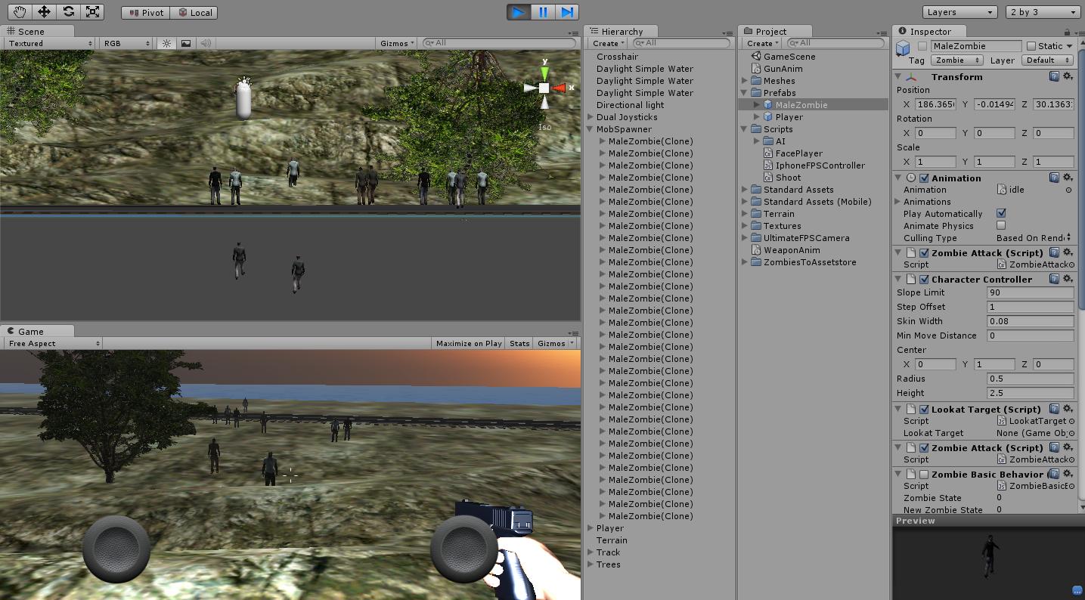
Task: Click the Position X value field
Action: click(x=935, y=104)
